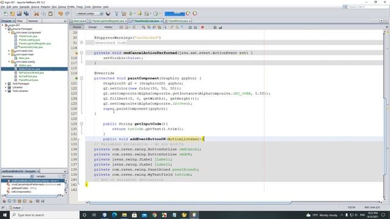This screenshot has width=390, height=219.
Task: Switch to the Main.java editor tab
Action: click(79, 21)
